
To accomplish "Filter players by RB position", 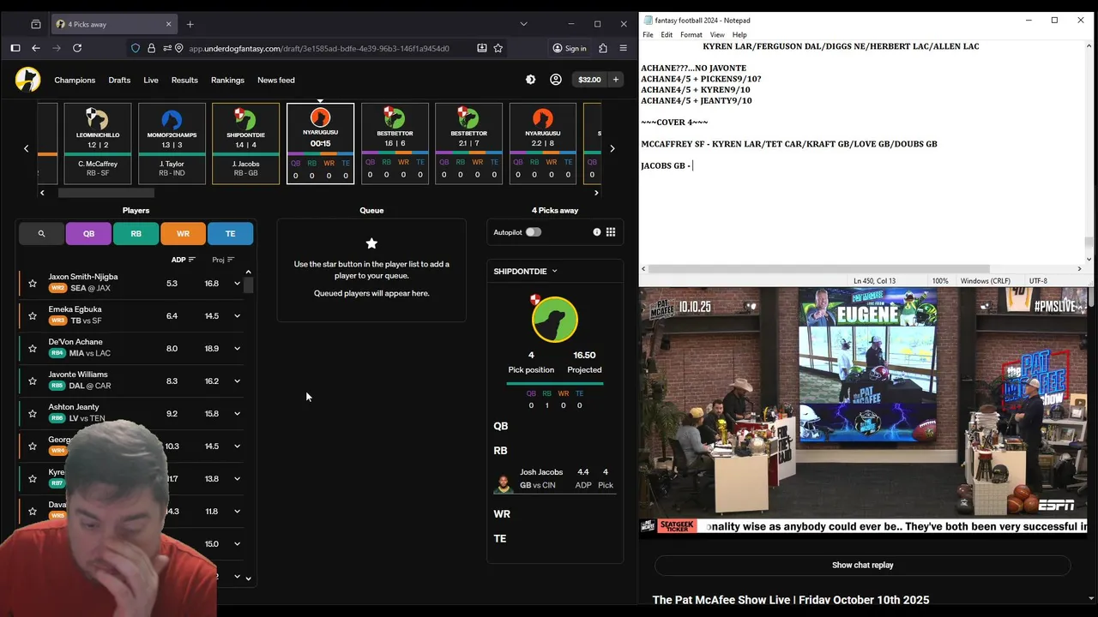I will [136, 233].
